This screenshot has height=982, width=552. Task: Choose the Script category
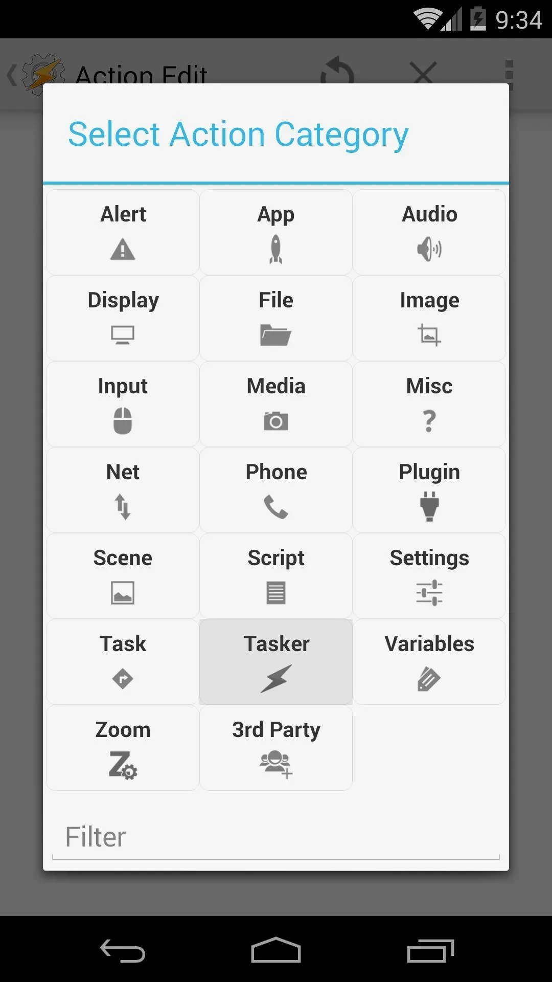276,576
